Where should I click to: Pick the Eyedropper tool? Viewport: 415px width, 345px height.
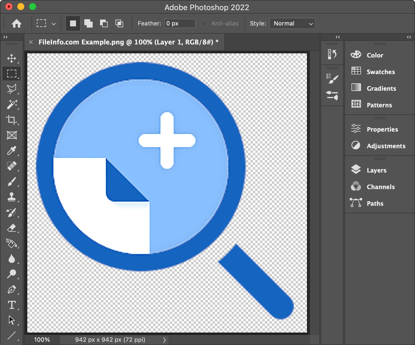coord(12,151)
